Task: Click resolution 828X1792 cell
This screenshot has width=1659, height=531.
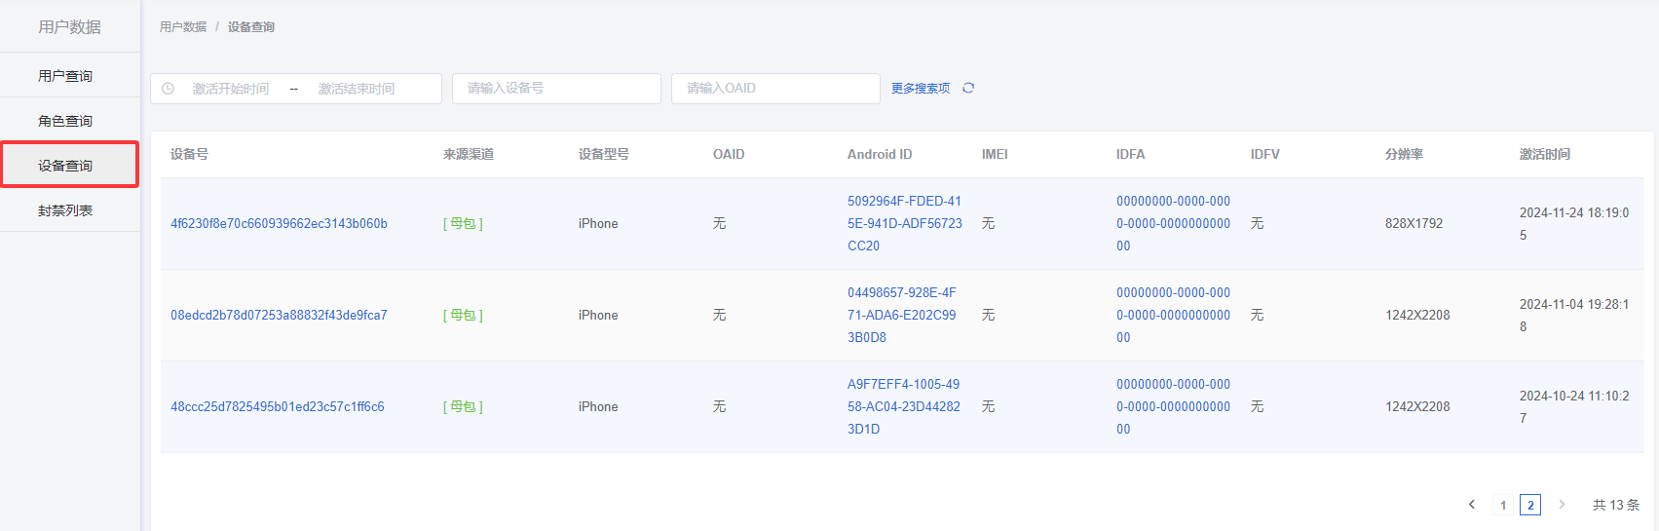Action: point(1414,223)
